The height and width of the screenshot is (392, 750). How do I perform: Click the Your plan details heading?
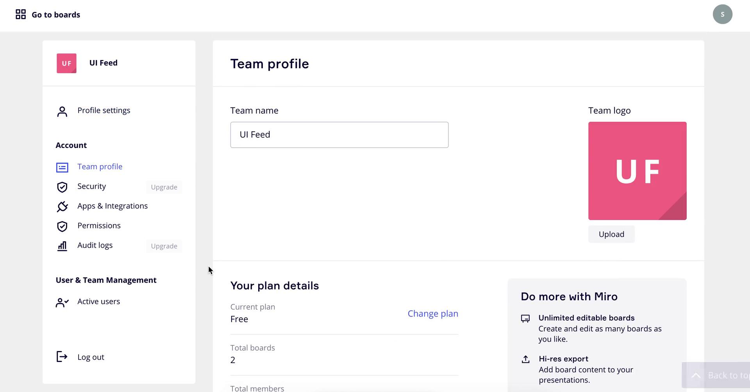(275, 286)
